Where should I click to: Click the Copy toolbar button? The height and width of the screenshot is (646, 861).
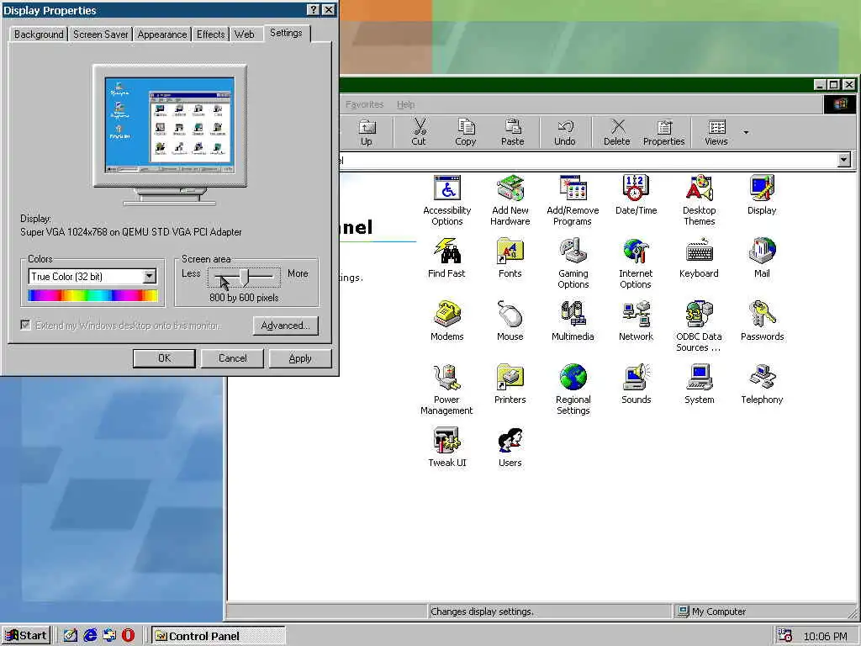(466, 132)
